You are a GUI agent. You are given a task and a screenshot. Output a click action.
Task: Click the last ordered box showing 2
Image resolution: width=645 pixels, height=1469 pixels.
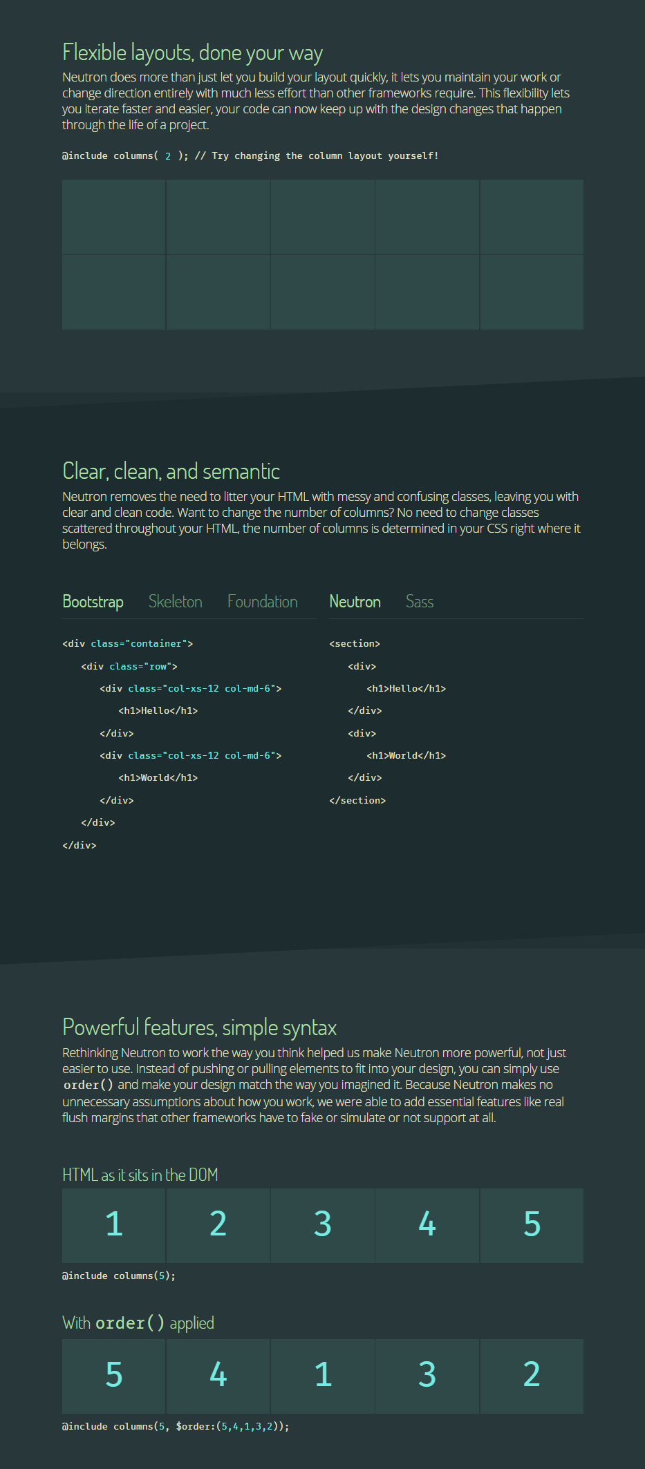click(x=531, y=1376)
